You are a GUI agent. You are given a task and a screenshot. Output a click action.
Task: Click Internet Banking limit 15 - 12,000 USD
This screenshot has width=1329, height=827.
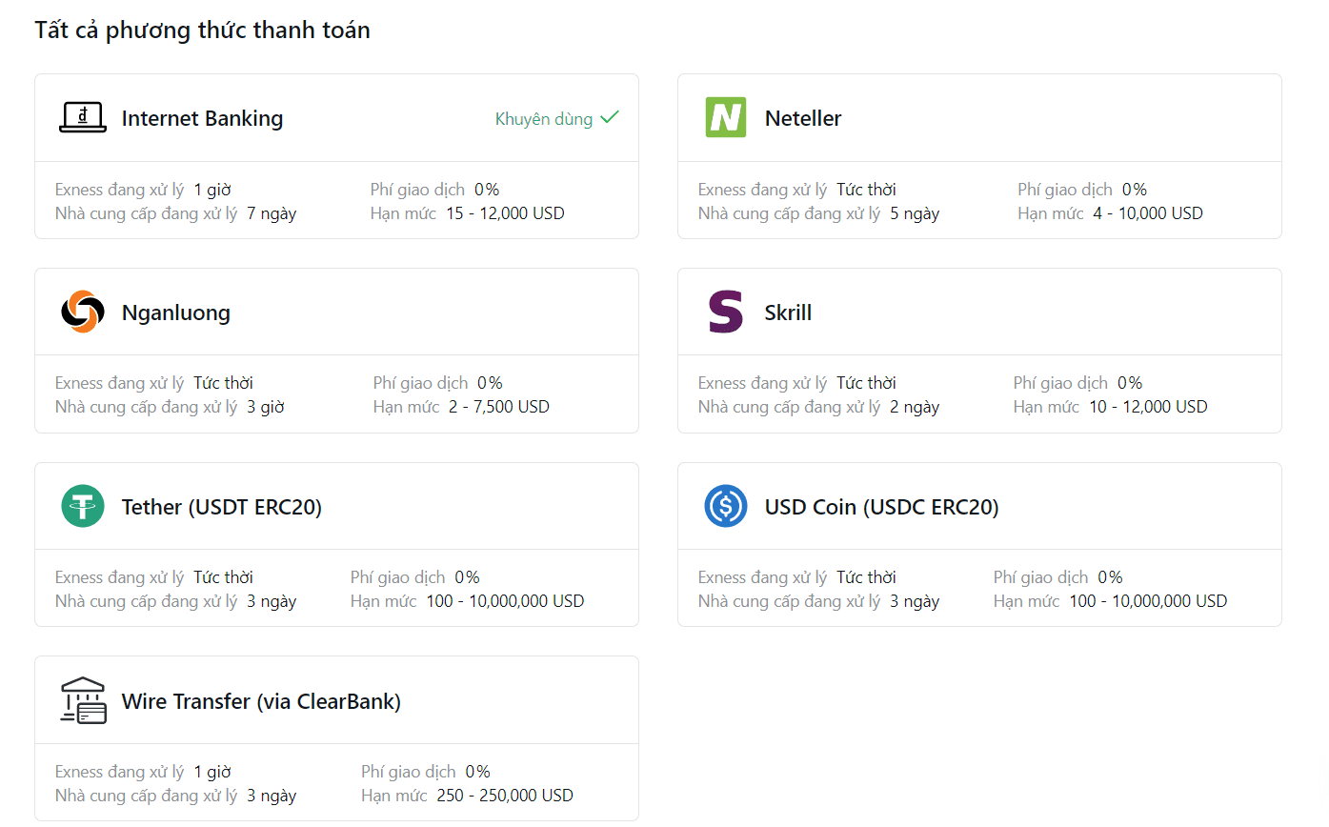[505, 213]
